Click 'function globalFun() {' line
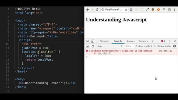 (x=41, y=52)
